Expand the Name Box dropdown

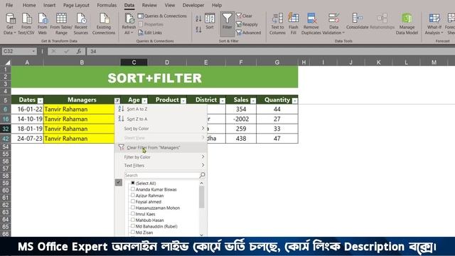point(33,51)
